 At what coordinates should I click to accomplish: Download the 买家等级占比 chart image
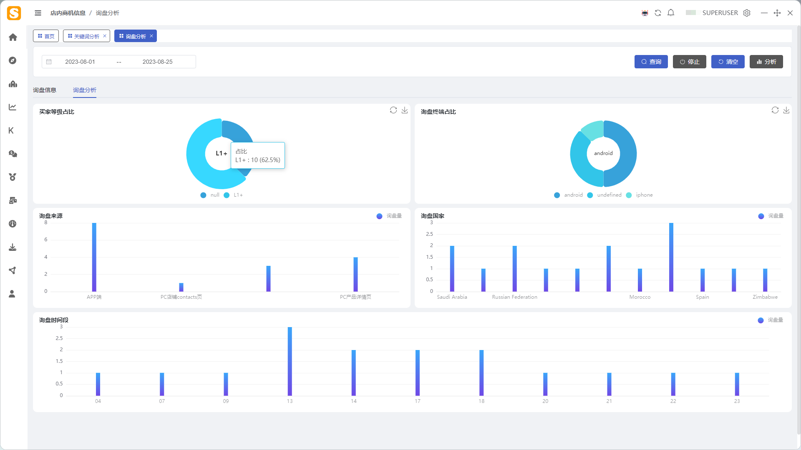tap(405, 110)
